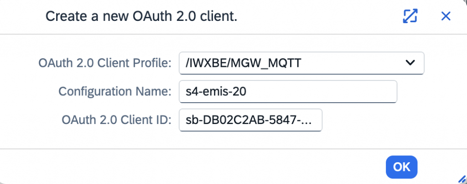Screen dimensions: 467x184
Task: Click the blue OK button in the footer
Action: tap(401, 167)
